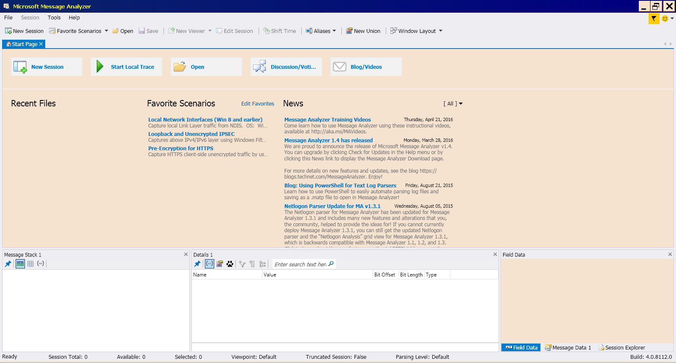Open Message Analyzer Training Videos news link
This screenshot has width=676, height=363.
(327, 120)
